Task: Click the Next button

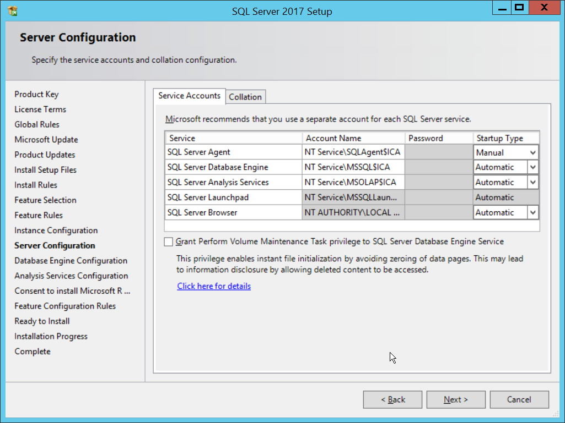Action: point(456,399)
